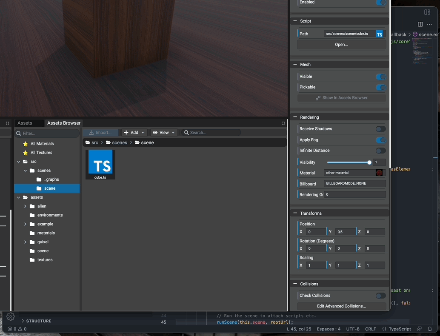Click the environments folder icon
This screenshot has height=336, width=440.
[32, 215]
